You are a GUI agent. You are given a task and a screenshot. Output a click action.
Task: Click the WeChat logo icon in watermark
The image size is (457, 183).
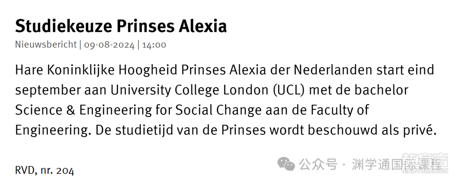pos(286,164)
